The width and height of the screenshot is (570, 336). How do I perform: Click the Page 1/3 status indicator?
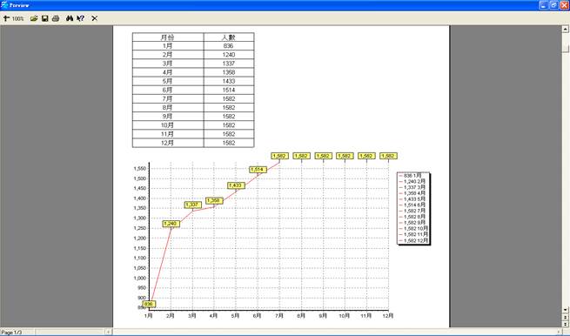click(12, 332)
